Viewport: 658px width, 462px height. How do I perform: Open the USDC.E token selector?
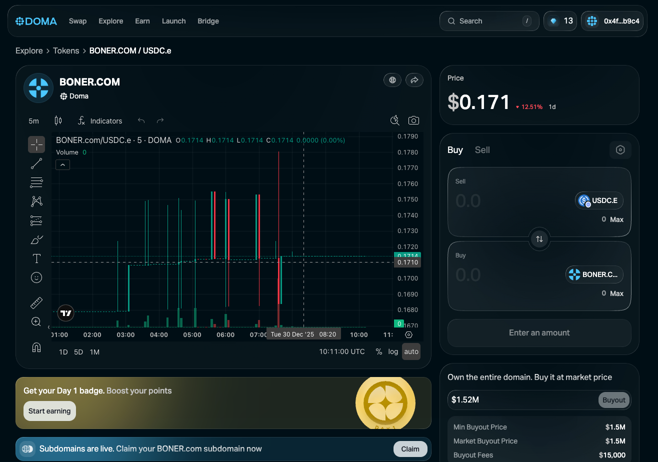click(599, 200)
